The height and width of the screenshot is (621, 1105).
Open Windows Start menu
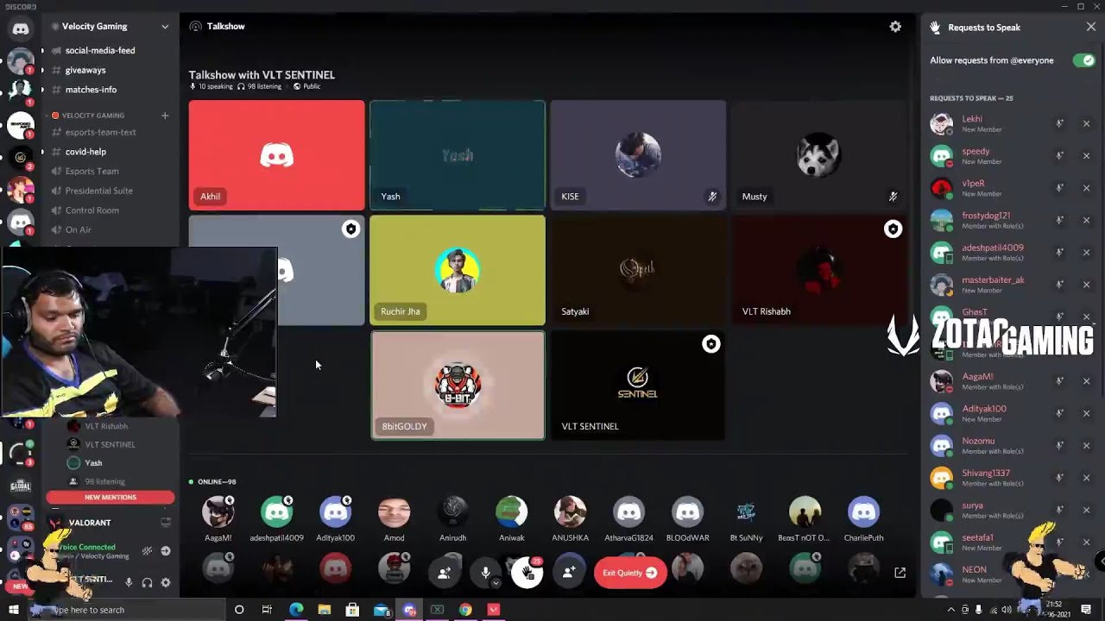pos(13,610)
